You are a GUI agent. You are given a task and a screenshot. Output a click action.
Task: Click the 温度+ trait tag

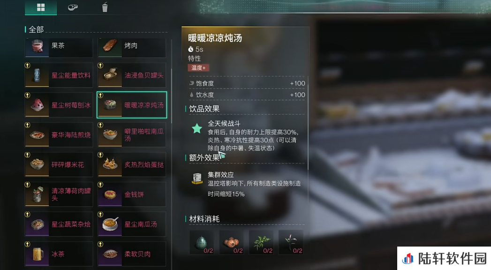(198, 68)
